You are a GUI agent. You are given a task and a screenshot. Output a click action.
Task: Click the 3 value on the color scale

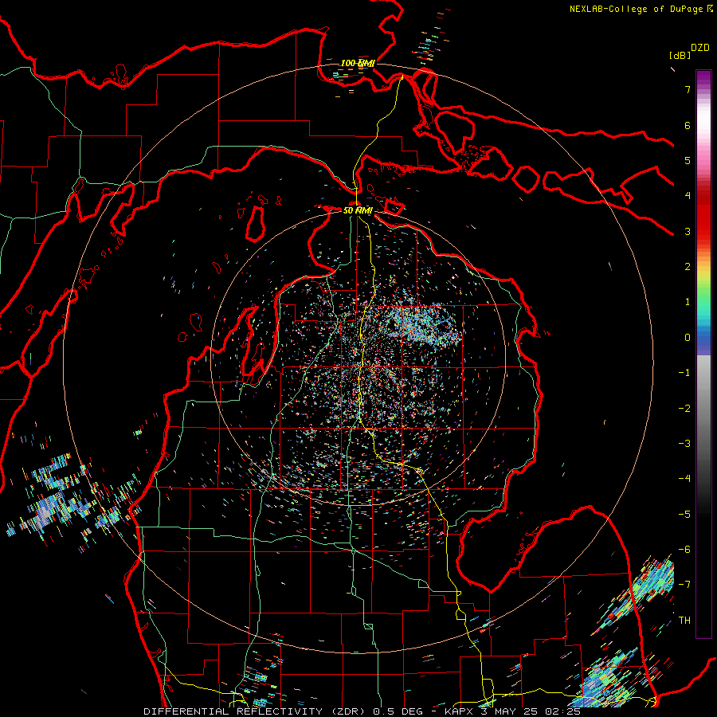point(688,231)
